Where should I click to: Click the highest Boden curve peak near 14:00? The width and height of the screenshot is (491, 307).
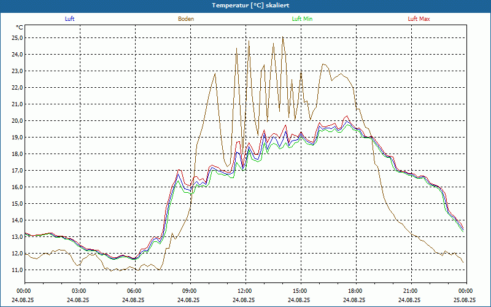(283, 37)
